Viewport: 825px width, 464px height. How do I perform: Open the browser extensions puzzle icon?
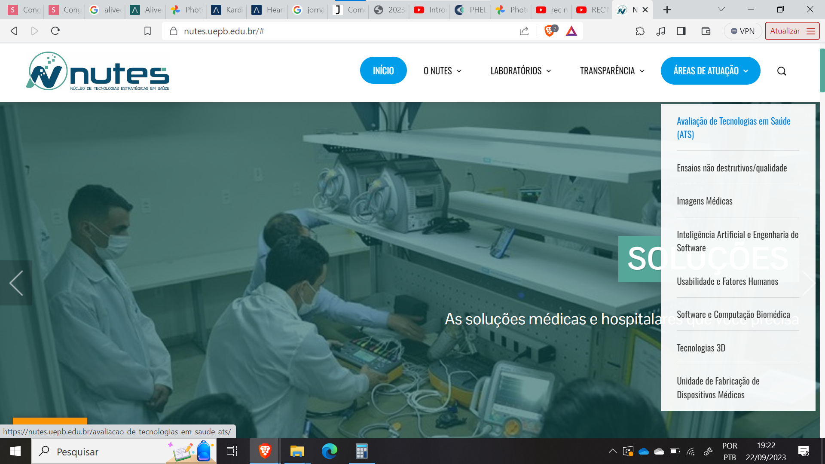coord(640,31)
